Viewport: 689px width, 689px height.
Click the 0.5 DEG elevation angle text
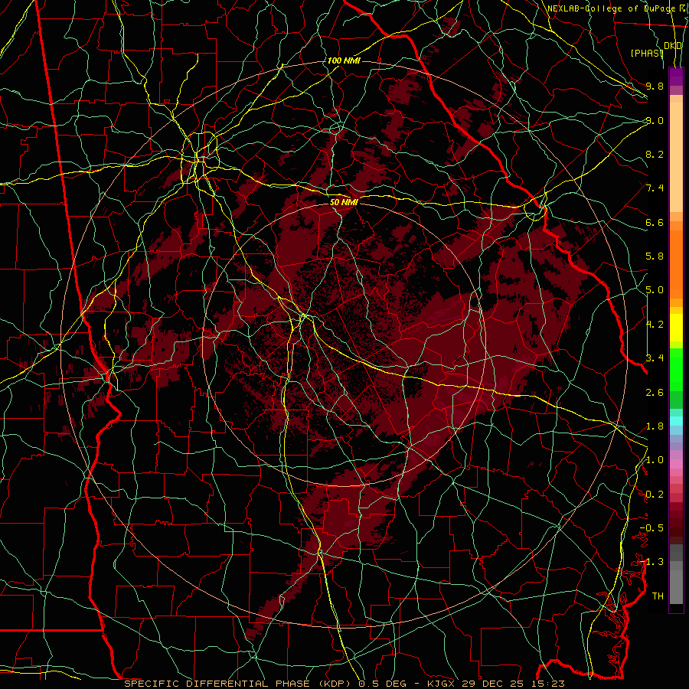tap(381, 684)
